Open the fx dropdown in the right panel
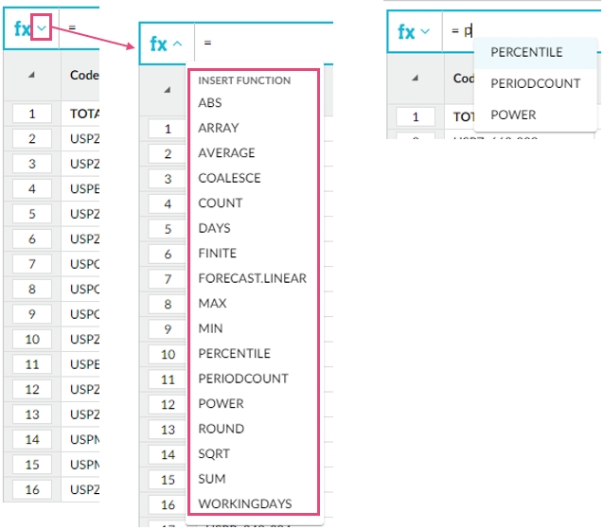This screenshot has height=529, width=604. [x=425, y=31]
